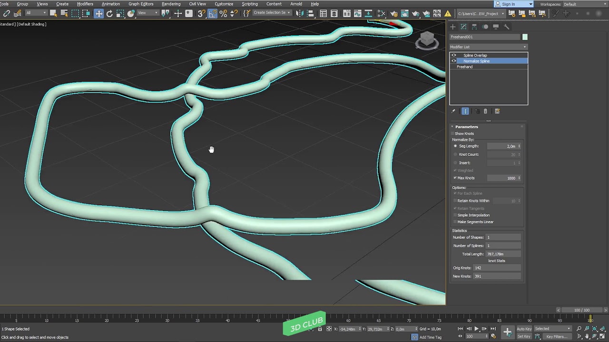The image size is (609, 342).
Task: Remove modifier with the trash icon
Action: pos(485,111)
